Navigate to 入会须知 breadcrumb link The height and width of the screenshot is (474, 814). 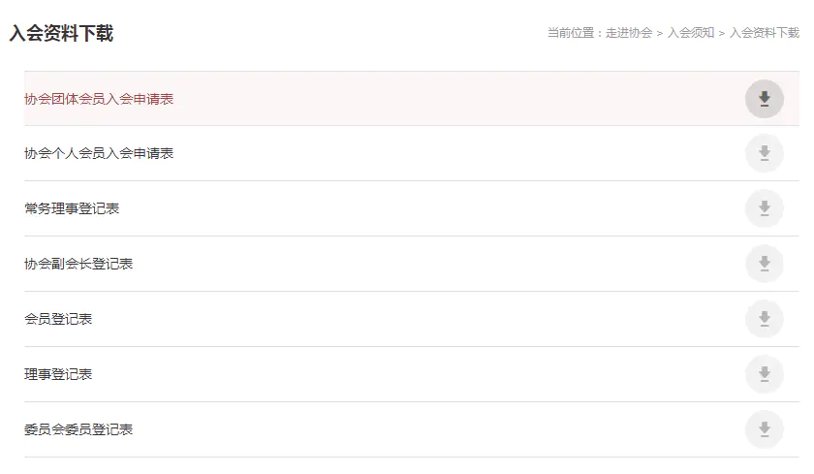(691, 33)
